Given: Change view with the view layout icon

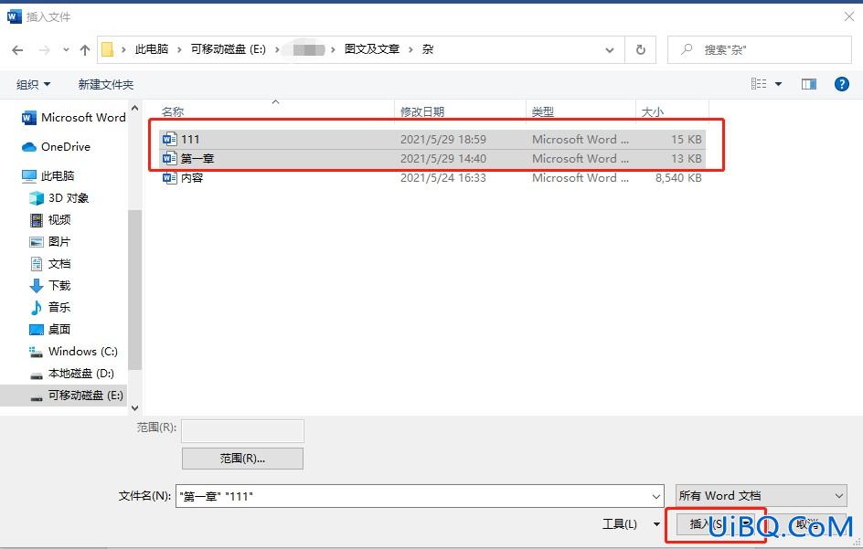Looking at the screenshot, I should click(759, 84).
